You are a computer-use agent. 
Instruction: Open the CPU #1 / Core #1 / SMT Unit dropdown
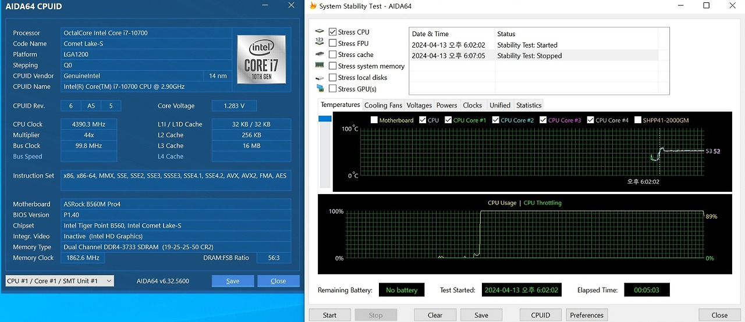(59, 281)
